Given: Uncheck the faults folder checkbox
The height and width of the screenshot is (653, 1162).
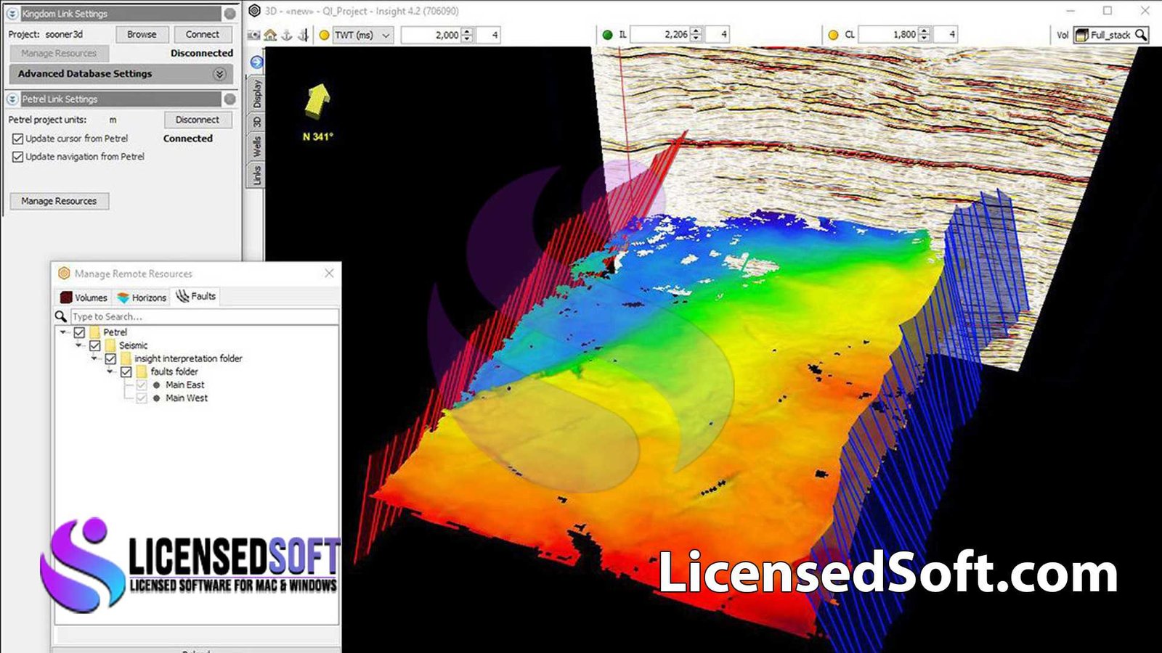Looking at the screenshot, I should point(126,371).
